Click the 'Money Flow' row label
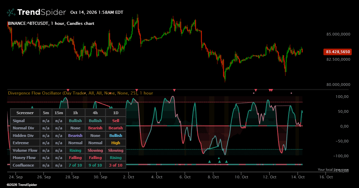Viewport: 359px width, 188px height. coord(24,158)
